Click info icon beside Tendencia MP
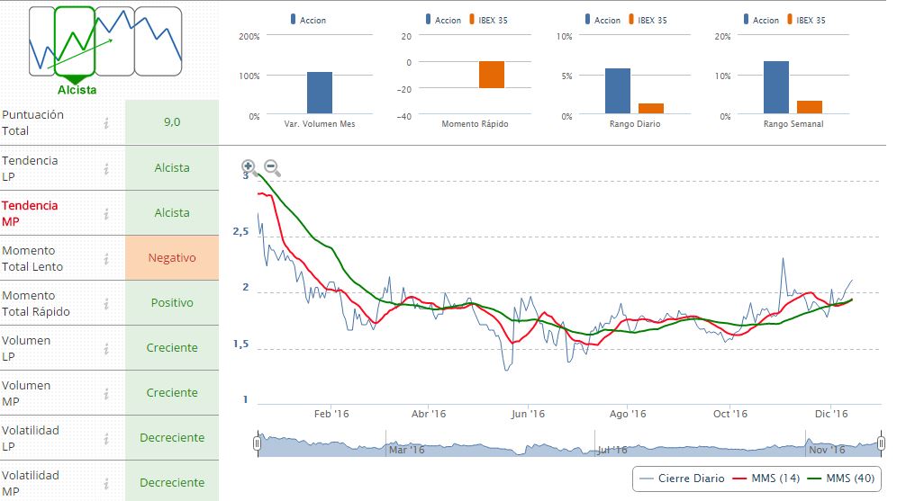This screenshot has height=501, width=897. [x=106, y=213]
